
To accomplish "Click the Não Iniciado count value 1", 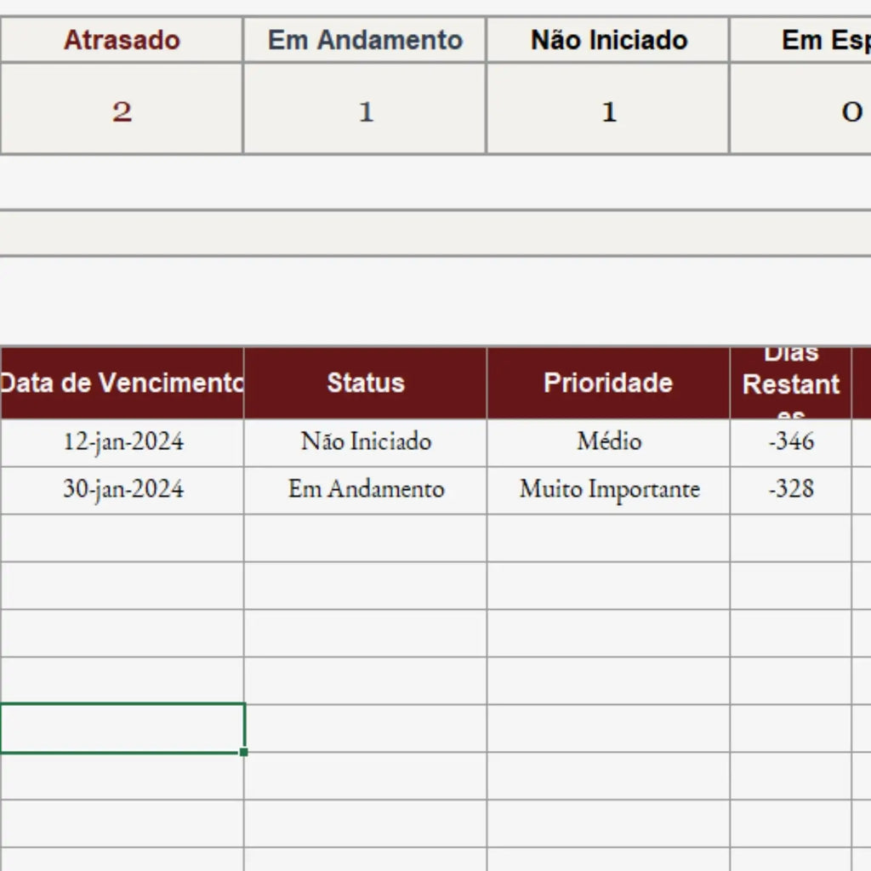I will (608, 109).
